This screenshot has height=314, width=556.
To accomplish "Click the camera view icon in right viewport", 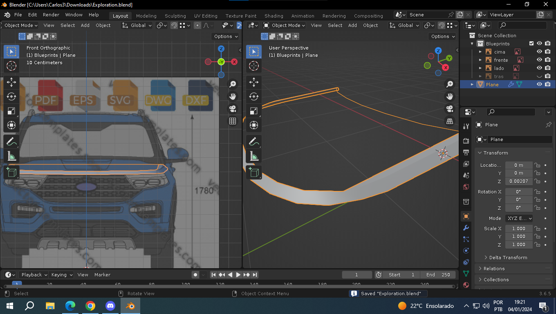I will tap(450, 109).
